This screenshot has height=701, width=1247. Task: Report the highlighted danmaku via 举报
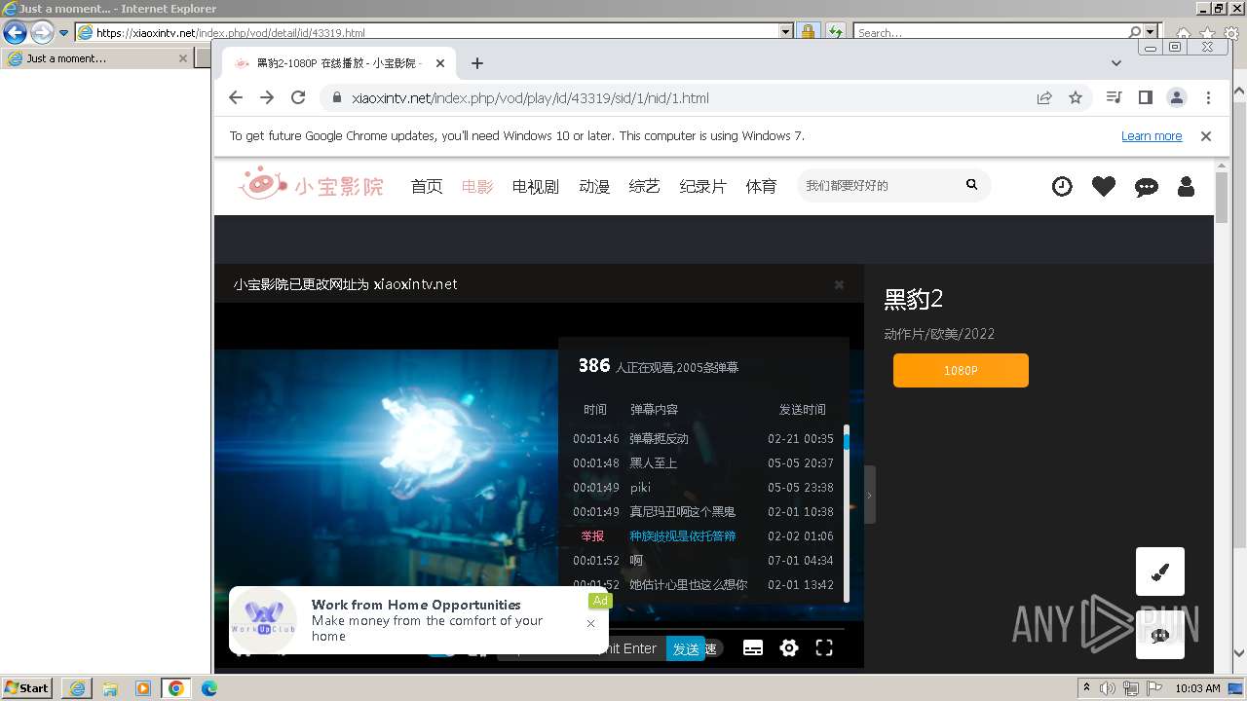tap(592, 535)
